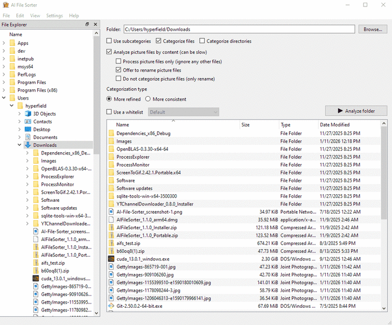
Task: Click cuda_13.0.1_windows.exe icon in file list
Action: click(111, 259)
